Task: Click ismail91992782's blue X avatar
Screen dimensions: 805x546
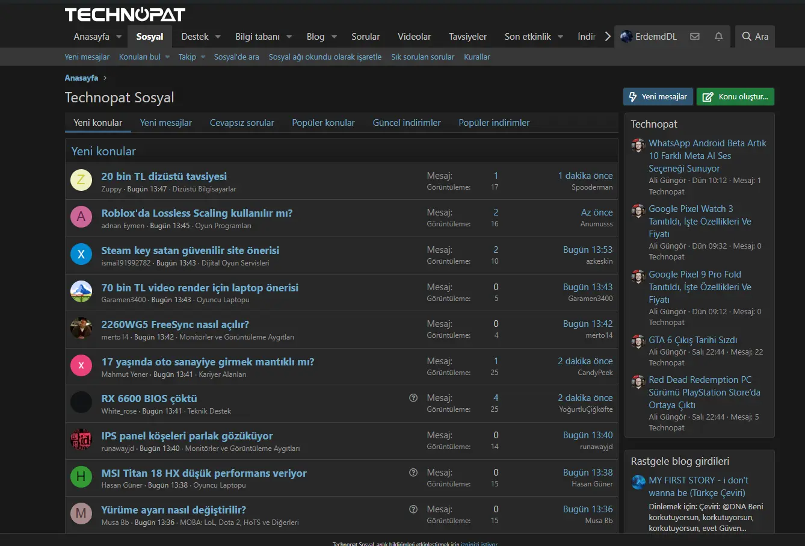Action: click(81, 254)
